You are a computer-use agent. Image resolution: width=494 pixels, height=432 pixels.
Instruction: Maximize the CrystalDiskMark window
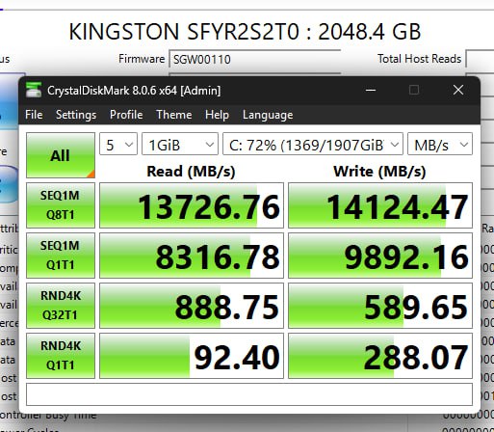(414, 90)
